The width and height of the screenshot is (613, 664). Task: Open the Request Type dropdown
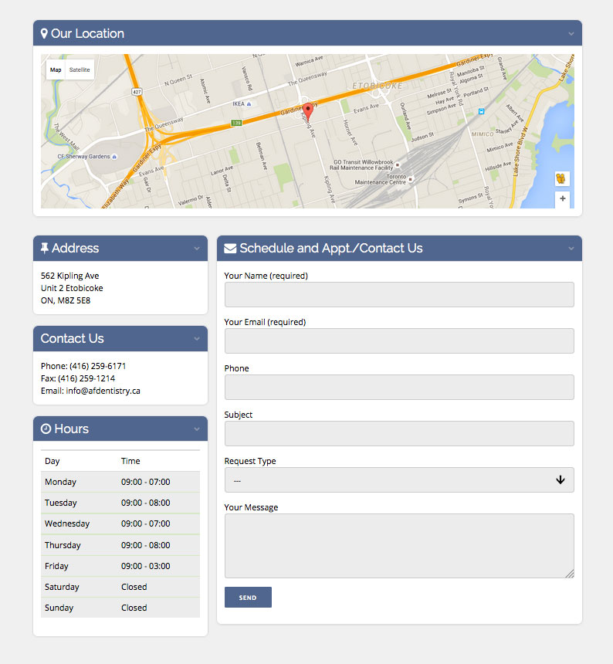tap(399, 479)
